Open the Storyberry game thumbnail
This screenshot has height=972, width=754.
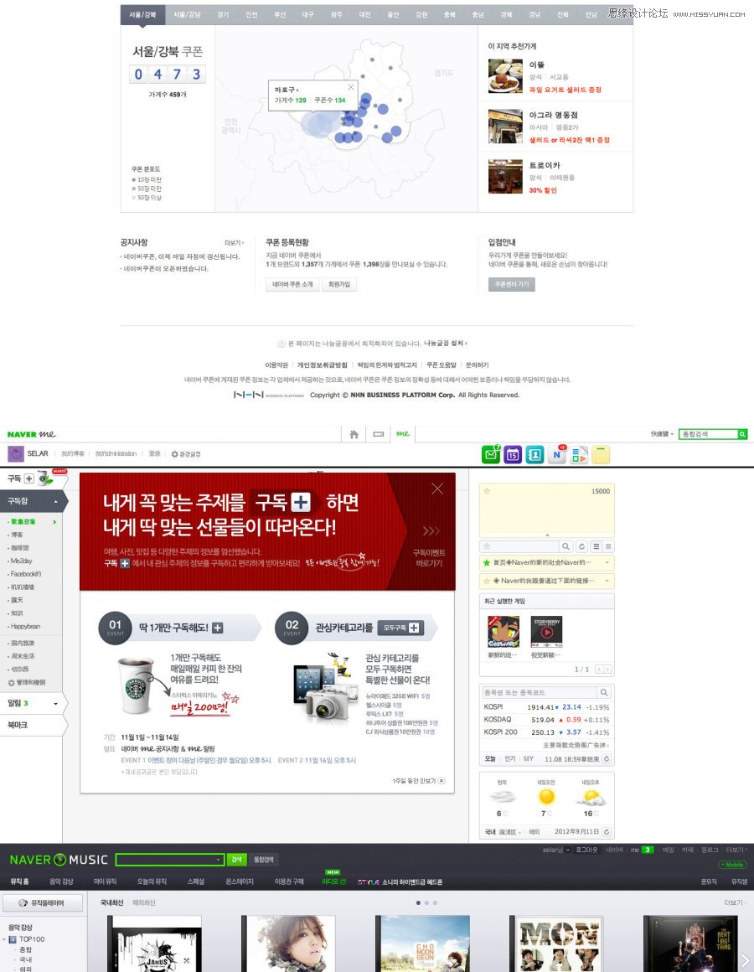point(546,633)
